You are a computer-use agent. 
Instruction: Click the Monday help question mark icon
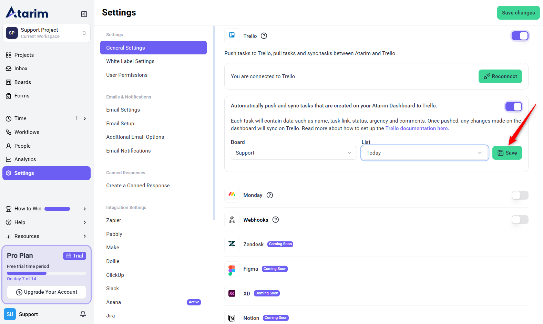pos(270,195)
